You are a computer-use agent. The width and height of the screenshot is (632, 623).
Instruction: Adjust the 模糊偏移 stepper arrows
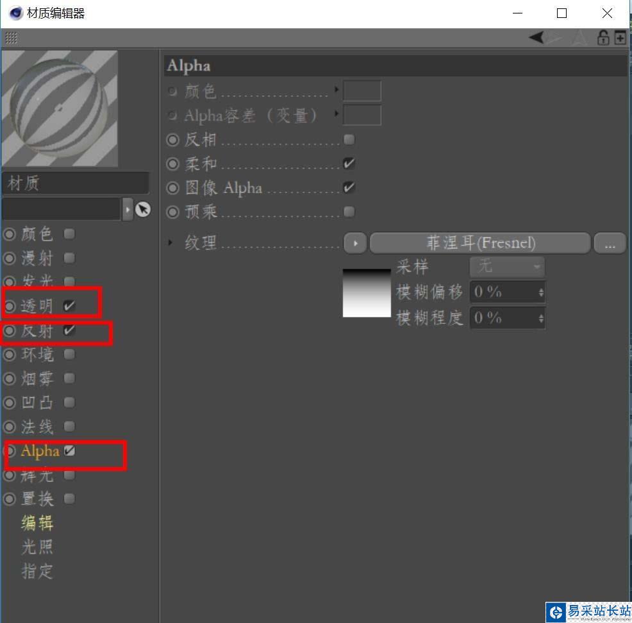(541, 292)
